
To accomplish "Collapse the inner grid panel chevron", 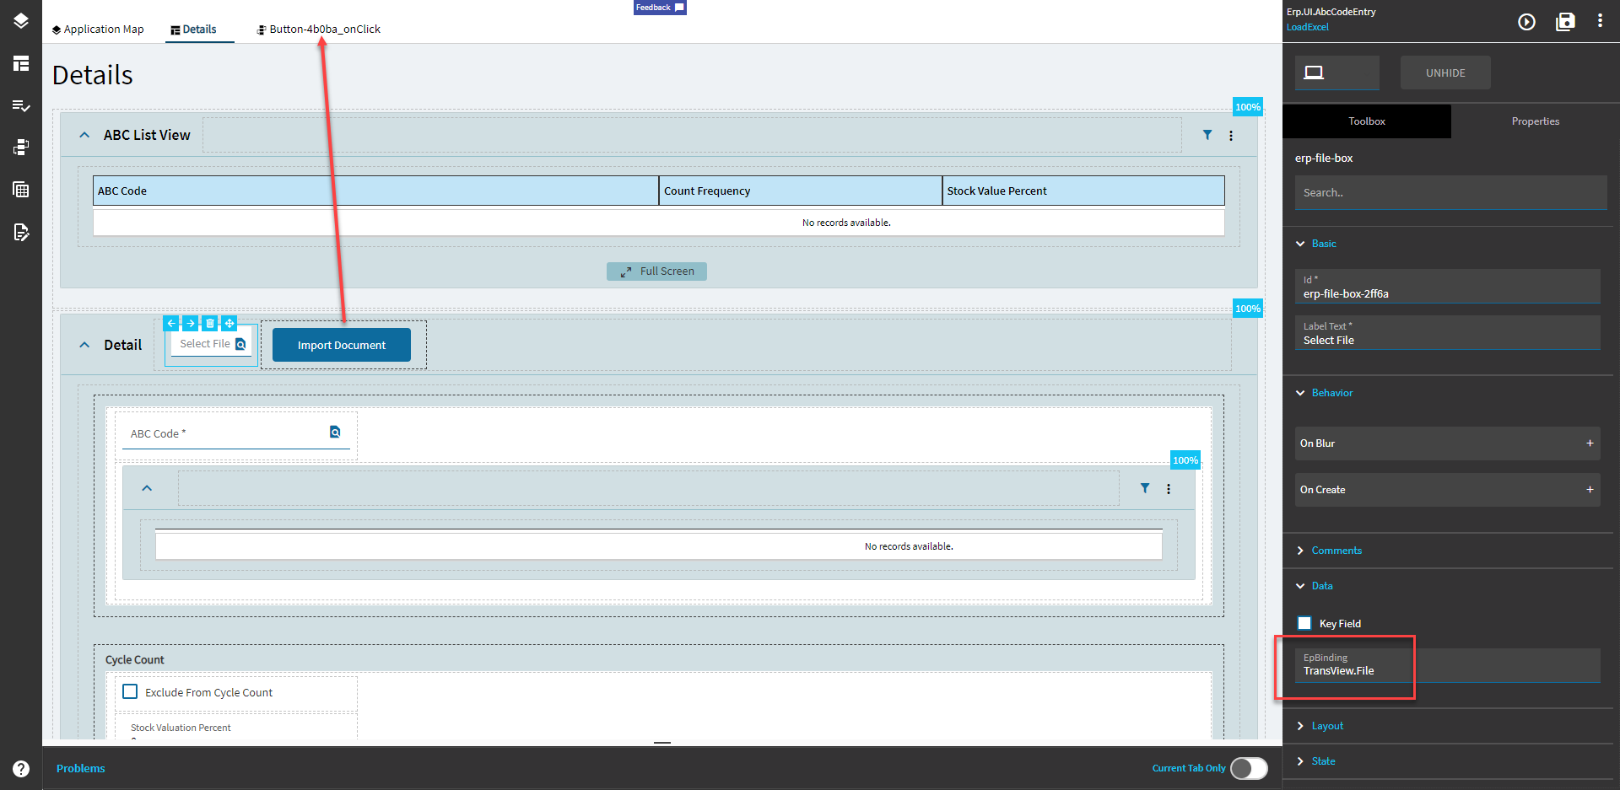I will coord(147,488).
